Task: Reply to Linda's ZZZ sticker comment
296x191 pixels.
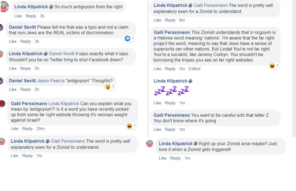Action: tap(170, 103)
